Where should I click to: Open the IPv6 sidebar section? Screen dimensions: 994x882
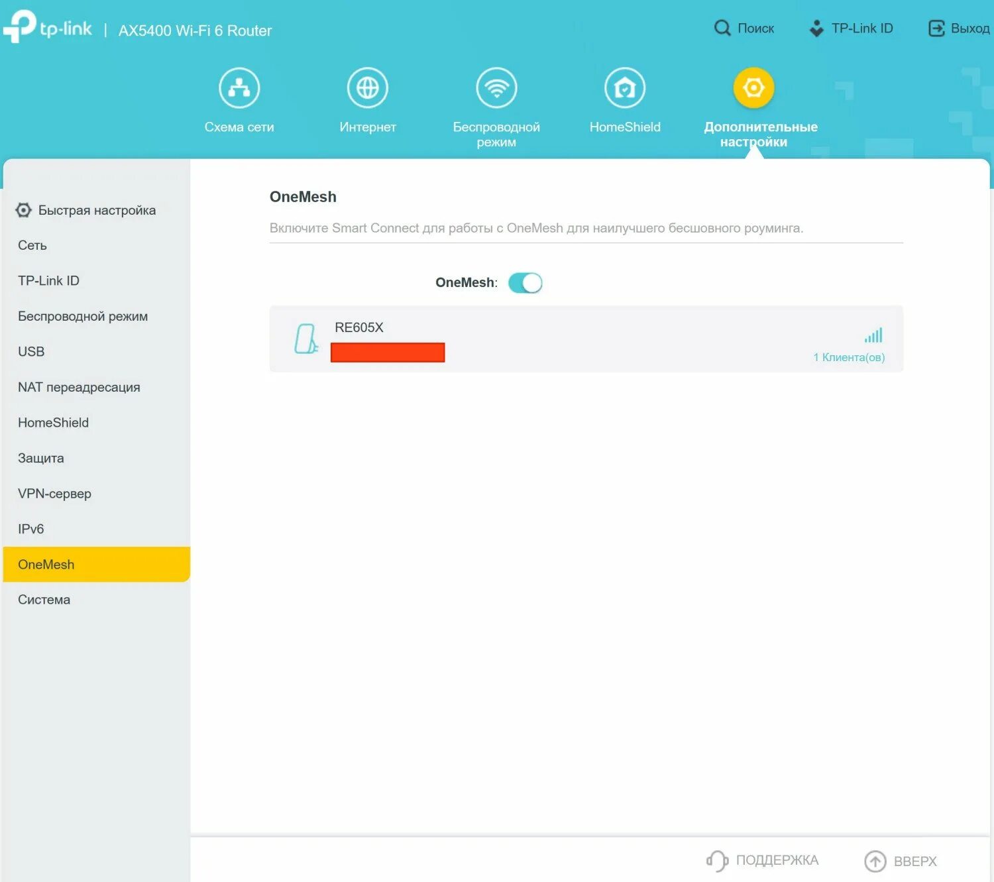point(97,529)
